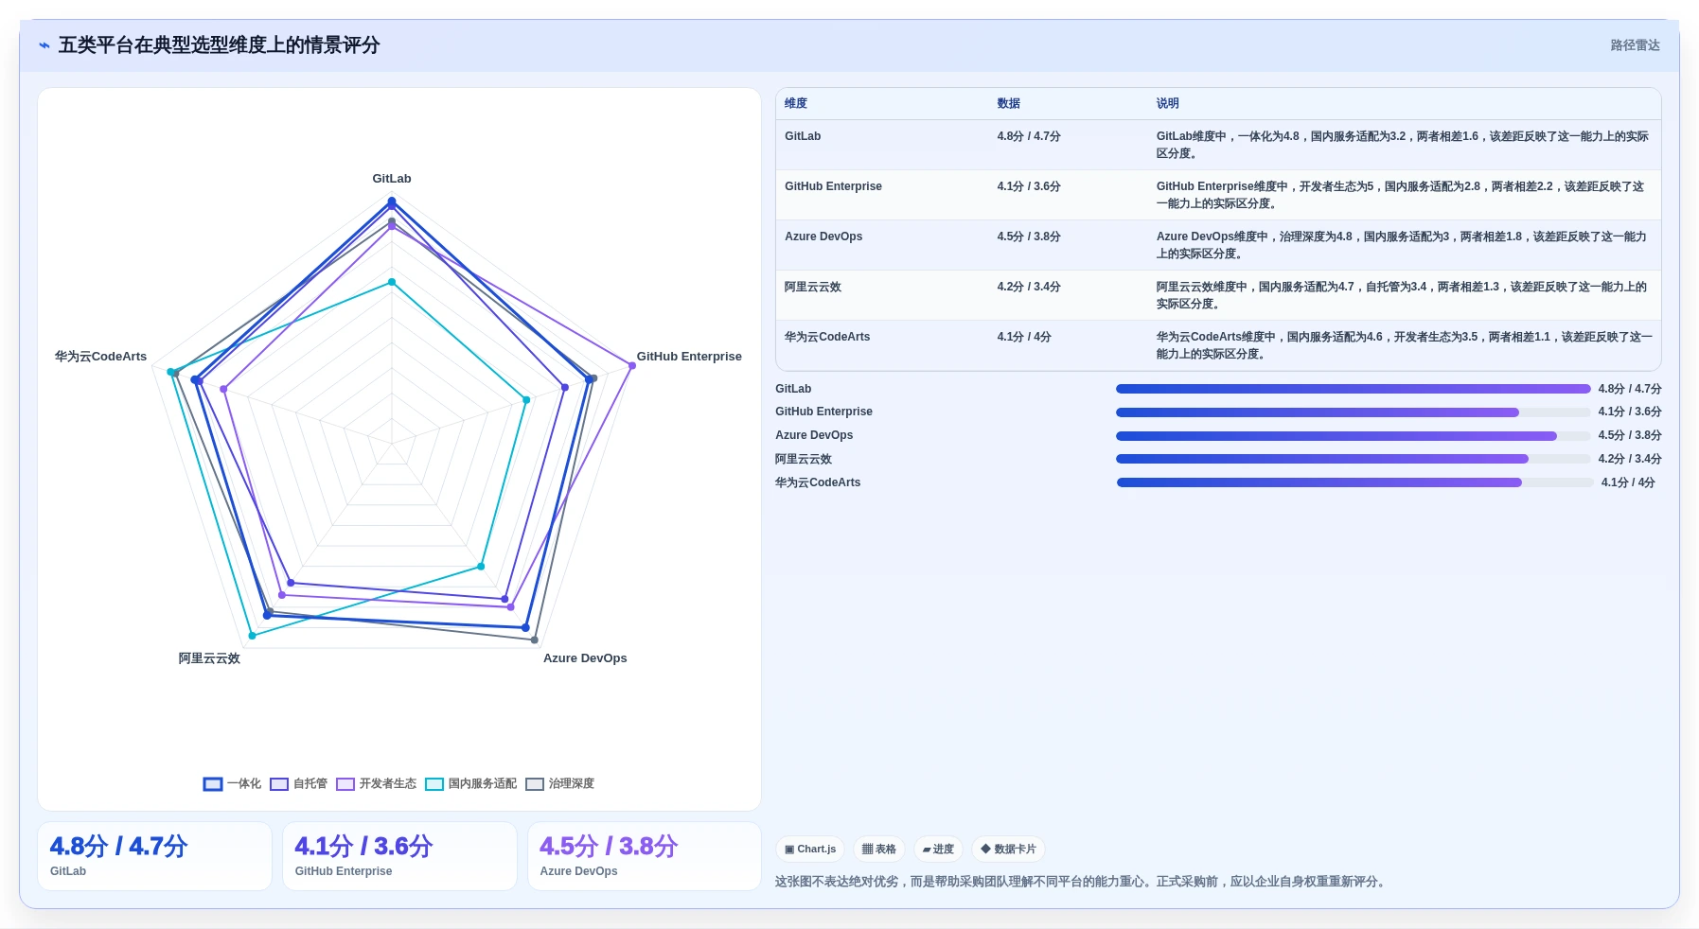Click the 说明 column header

coord(1167,103)
